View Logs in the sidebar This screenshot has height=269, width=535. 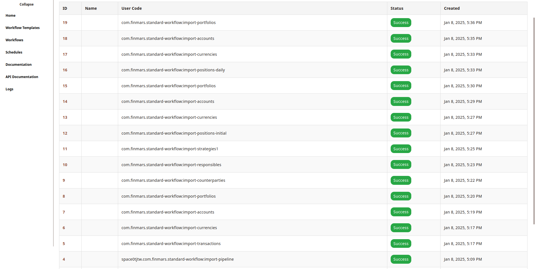click(9, 89)
